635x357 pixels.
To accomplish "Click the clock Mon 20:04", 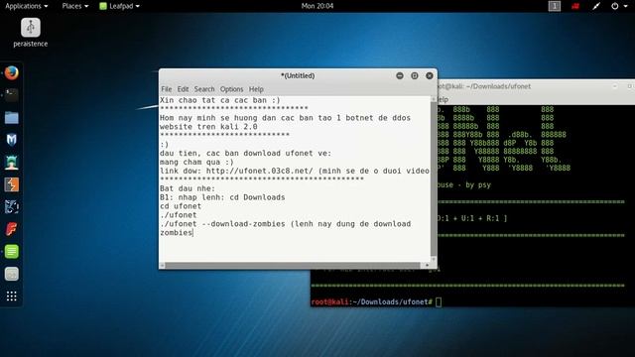I will pos(317,6).
